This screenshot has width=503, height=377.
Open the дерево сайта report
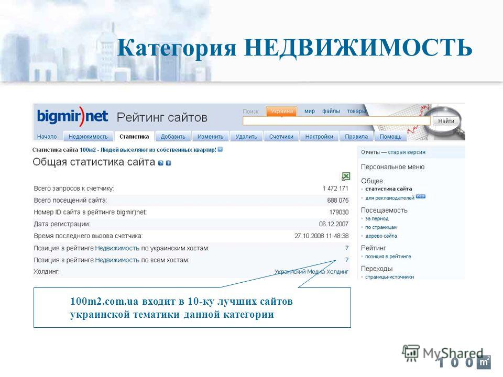tap(381, 236)
